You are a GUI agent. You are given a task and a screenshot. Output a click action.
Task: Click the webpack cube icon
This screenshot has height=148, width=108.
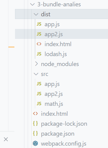[x=35, y=143]
